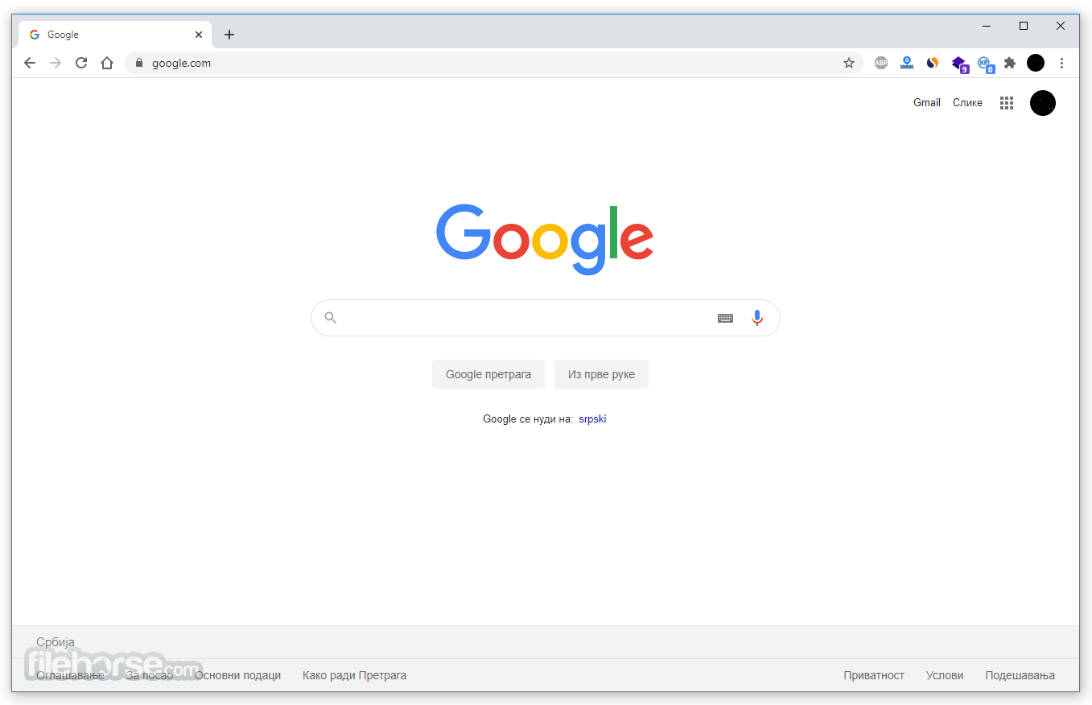The height and width of the screenshot is (705, 1092).
Task: Go to the browser home page
Action: pyautogui.click(x=107, y=63)
